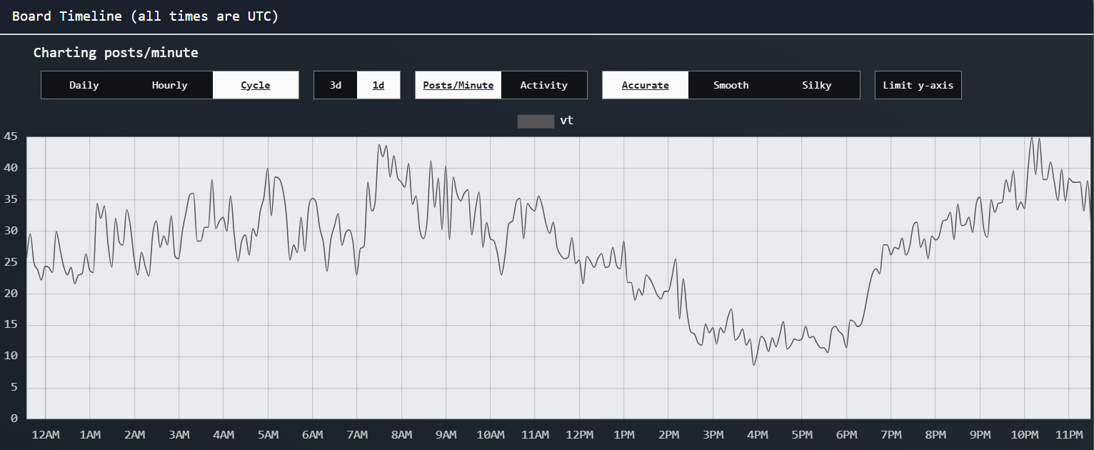Switch chart to Activity metric
Image resolution: width=1094 pixels, height=450 pixels.
click(x=543, y=85)
